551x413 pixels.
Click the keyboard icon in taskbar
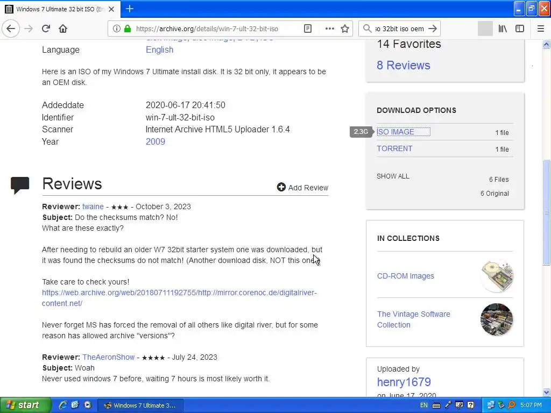(x=436, y=405)
